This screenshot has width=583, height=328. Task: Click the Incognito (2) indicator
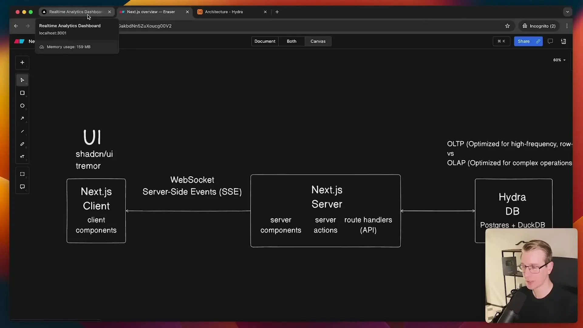(x=539, y=26)
